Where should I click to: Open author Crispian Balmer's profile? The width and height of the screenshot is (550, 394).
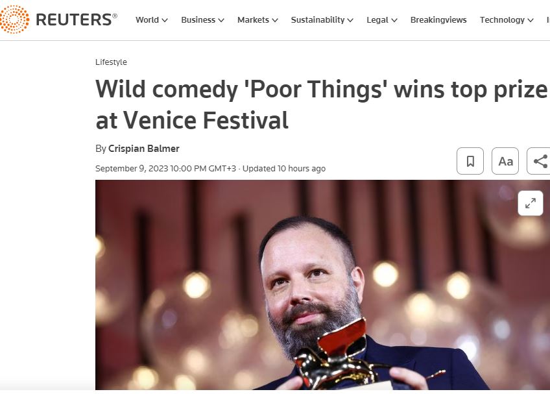144,149
